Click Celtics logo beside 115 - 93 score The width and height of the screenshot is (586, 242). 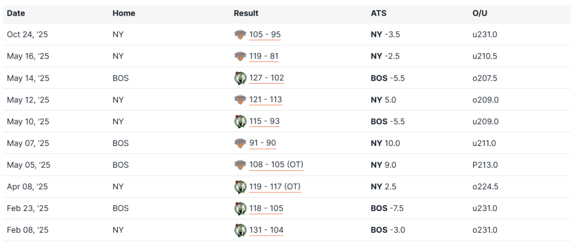240,122
